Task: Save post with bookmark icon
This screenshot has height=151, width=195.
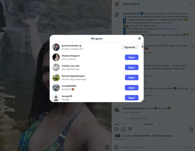Action: coord(191,129)
